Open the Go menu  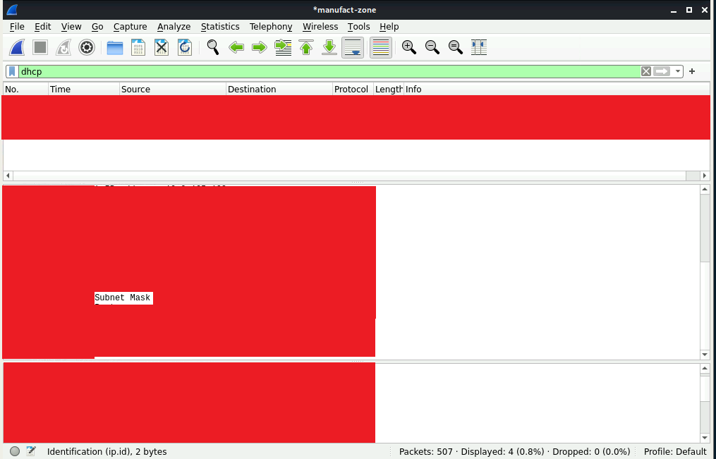tap(97, 27)
